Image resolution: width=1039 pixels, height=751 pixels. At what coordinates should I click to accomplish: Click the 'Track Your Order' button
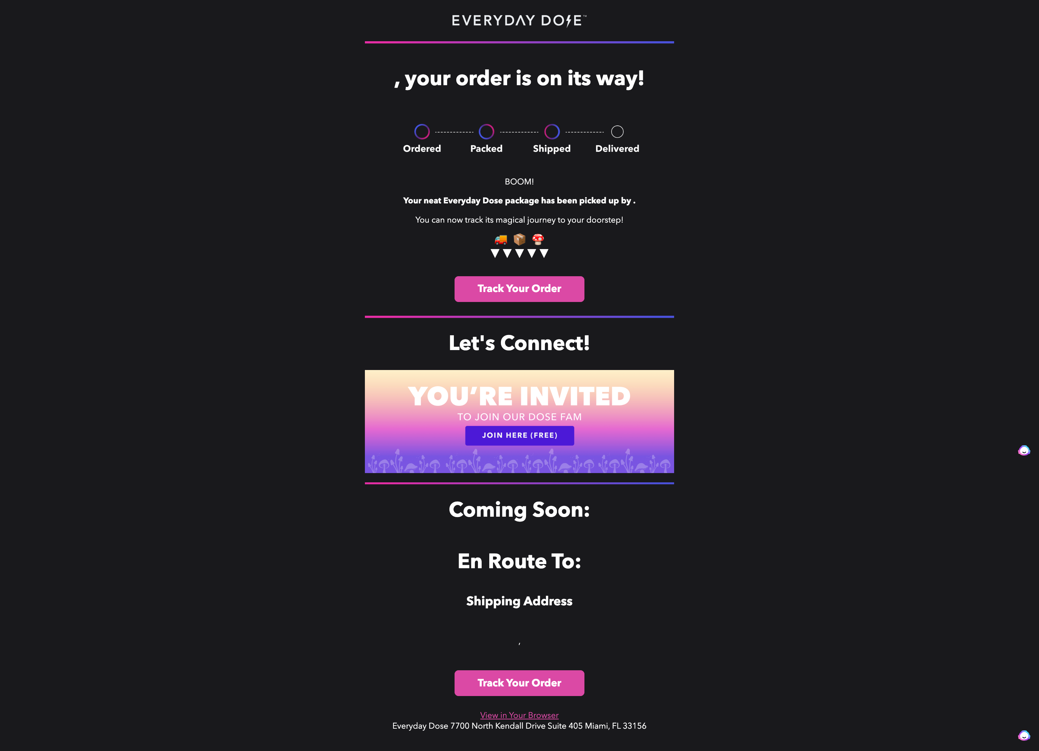point(519,288)
